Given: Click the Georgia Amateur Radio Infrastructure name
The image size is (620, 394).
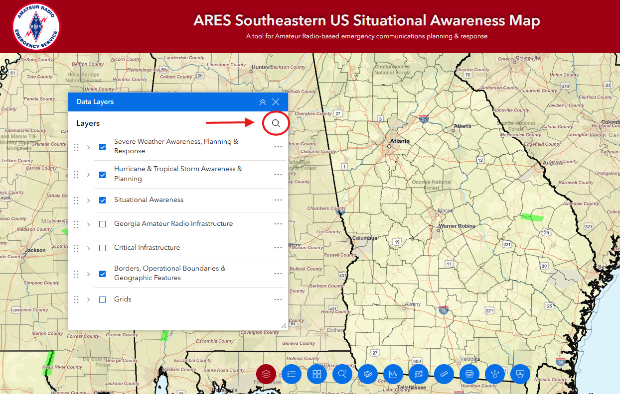Looking at the screenshot, I should [173, 223].
